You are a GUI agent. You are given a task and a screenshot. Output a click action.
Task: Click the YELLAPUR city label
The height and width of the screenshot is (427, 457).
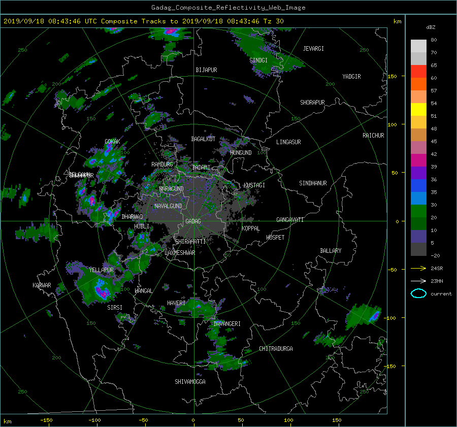[101, 270]
